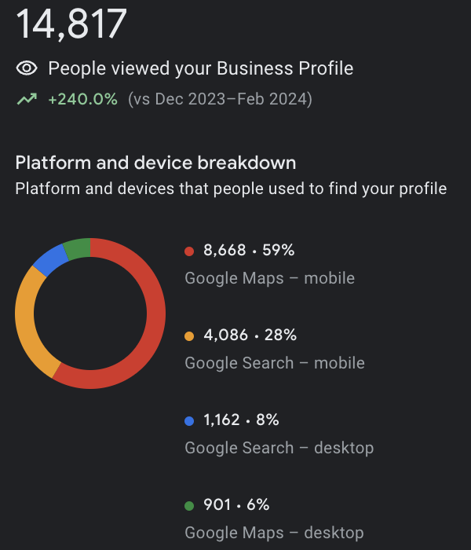Click the red legend dot for Maps mobile
The width and height of the screenshot is (471, 550).
pos(189,251)
